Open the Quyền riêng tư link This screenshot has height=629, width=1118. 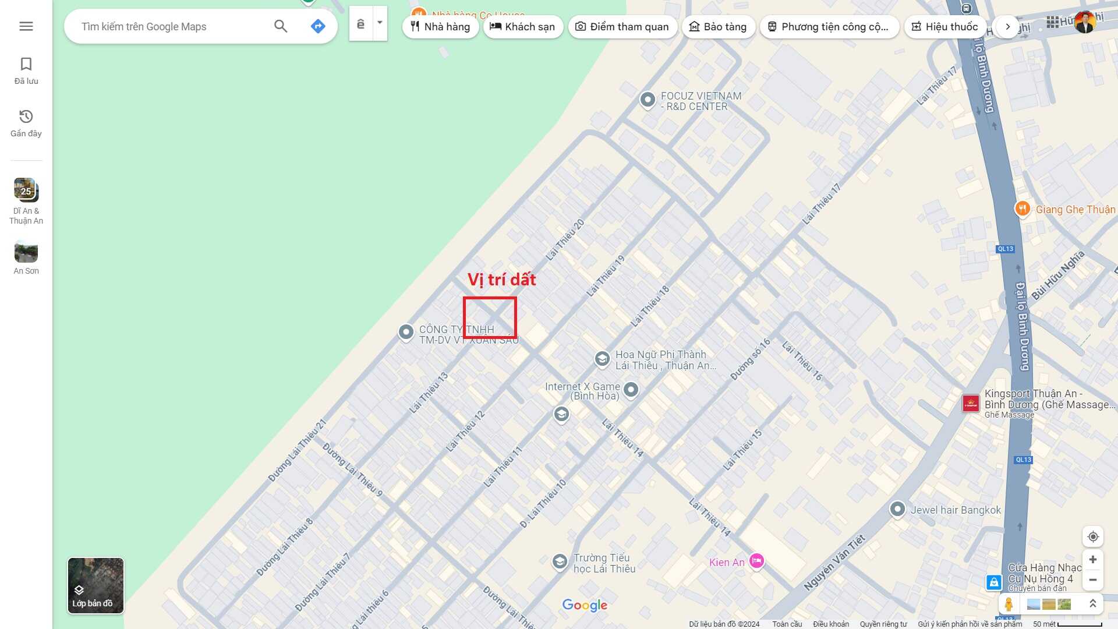pos(883,624)
